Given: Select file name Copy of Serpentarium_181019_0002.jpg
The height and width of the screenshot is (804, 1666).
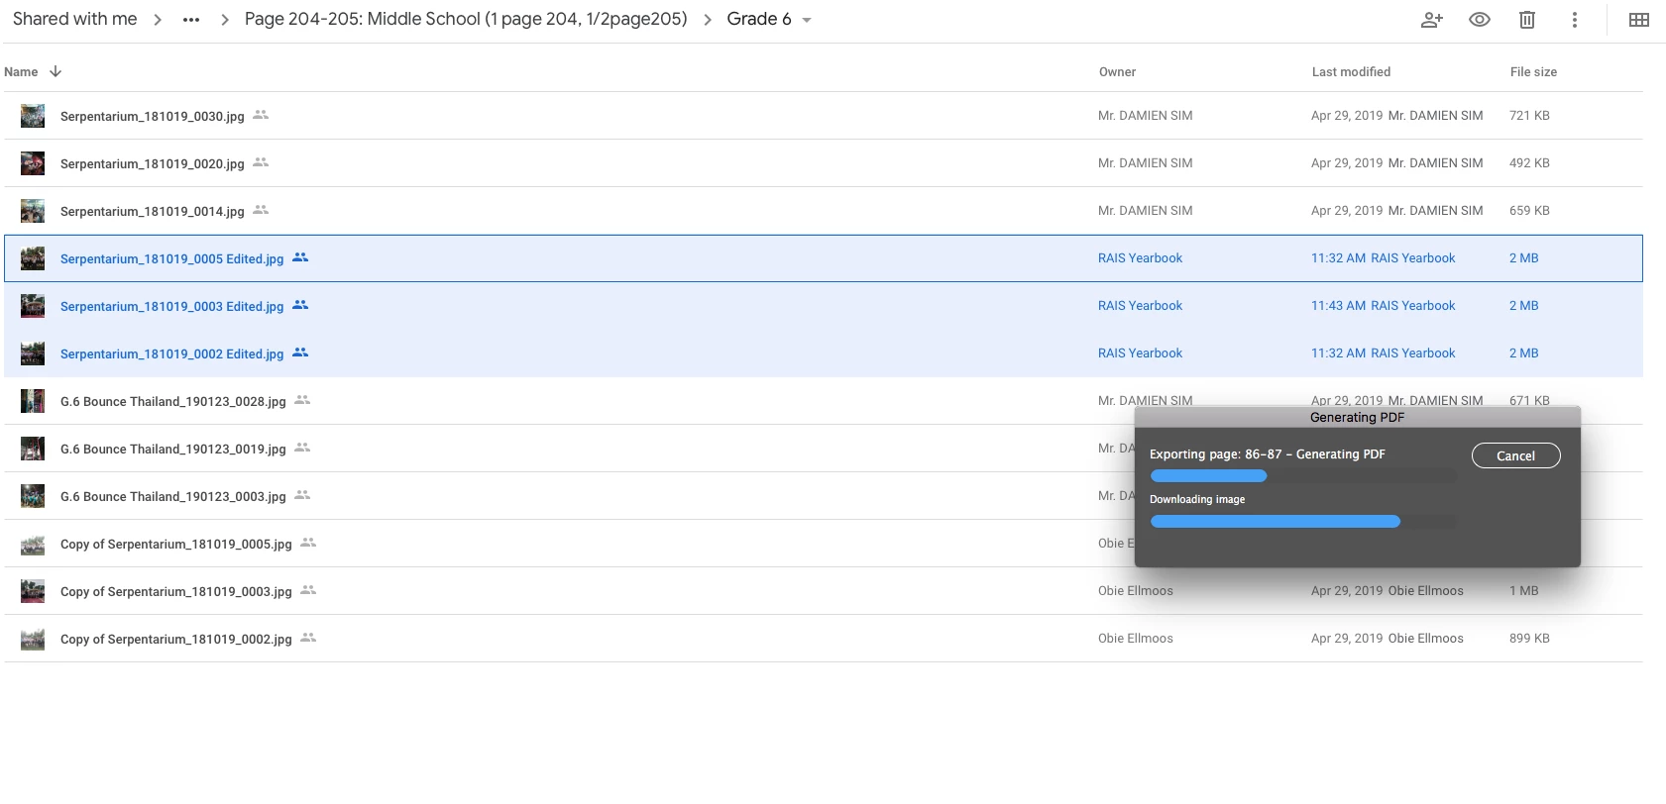Looking at the screenshot, I should point(175,640).
